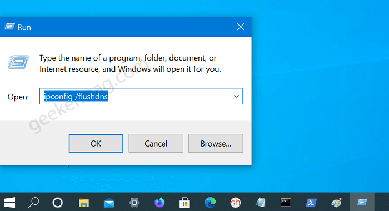Launch Firefox from the taskbar

pos(159,203)
